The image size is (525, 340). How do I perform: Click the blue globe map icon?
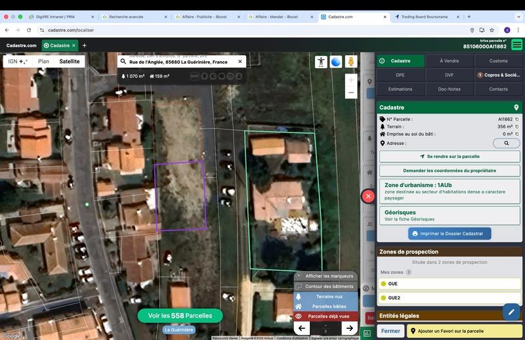click(336, 62)
